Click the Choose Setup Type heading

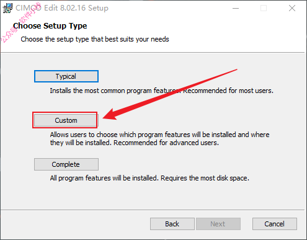coord(50,26)
